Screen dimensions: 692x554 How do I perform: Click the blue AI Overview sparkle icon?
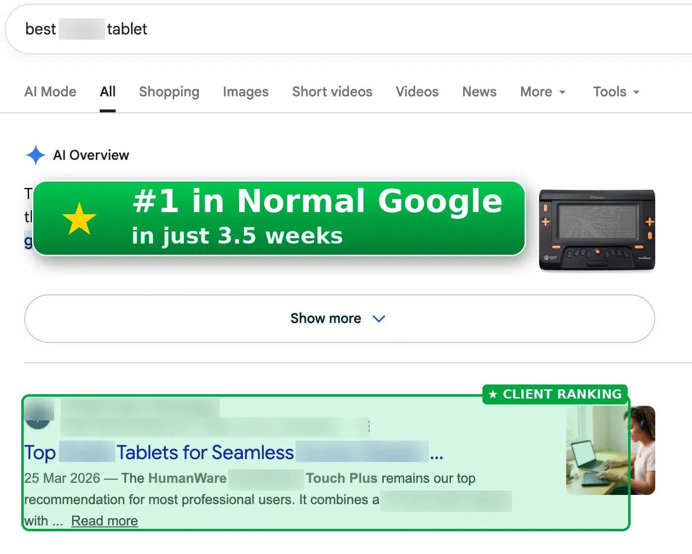35,155
